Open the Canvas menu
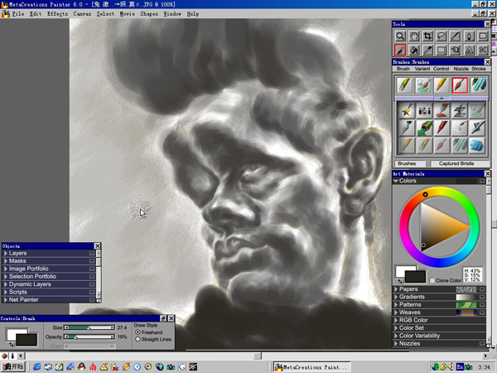Viewport: 497px width, 373px height. [82, 13]
